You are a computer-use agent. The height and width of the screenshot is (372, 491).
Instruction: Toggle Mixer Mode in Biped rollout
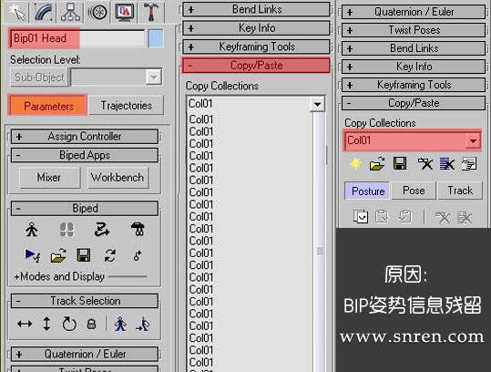point(138,230)
